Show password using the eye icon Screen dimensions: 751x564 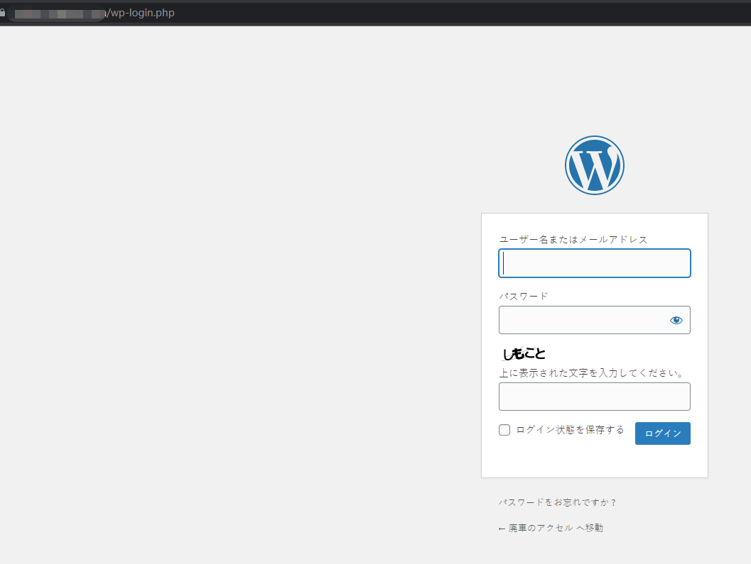tap(676, 320)
